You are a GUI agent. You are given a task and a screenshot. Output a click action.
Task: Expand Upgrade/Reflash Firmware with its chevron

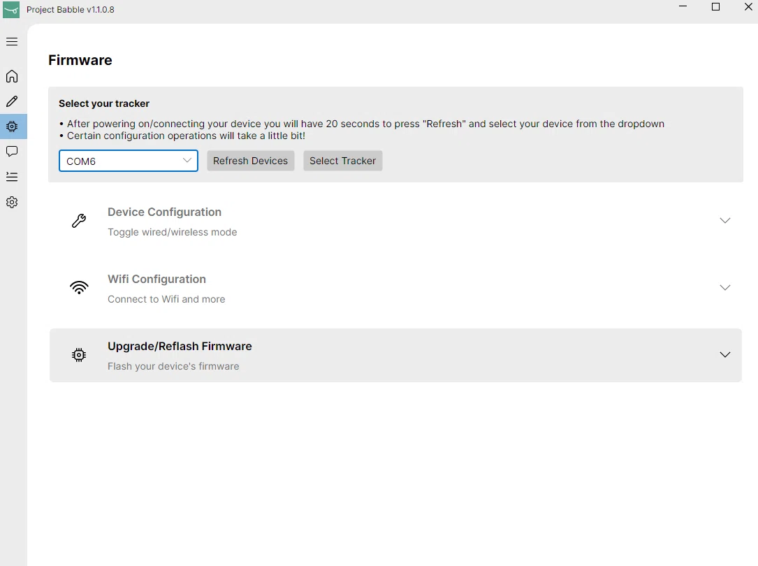pyautogui.click(x=724, y=355)
